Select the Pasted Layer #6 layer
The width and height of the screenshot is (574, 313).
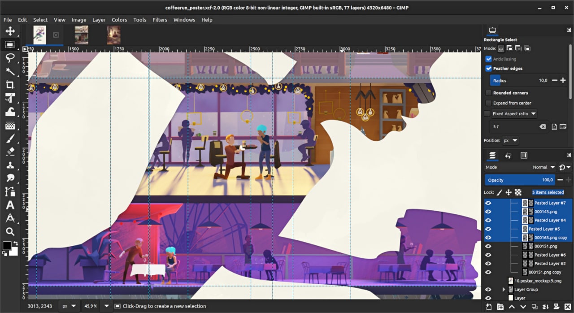tap(550, 255)
